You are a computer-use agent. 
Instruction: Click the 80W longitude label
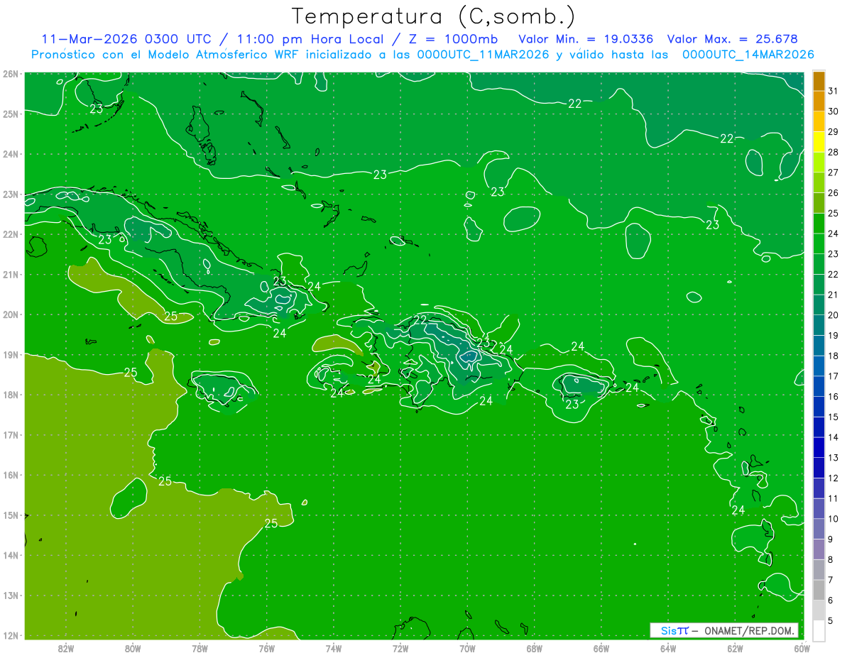pyautogui.click(x=133, y=647)
